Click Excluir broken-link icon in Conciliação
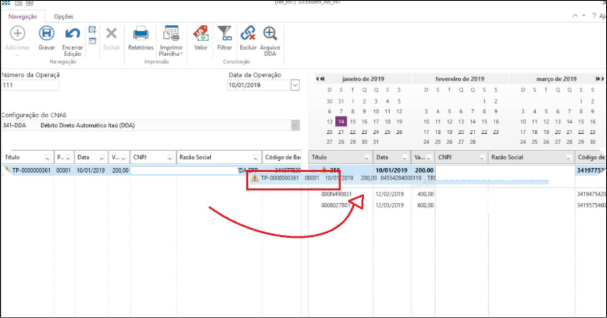The height and width of the screenshot is (318, 607). click(248, 34)
